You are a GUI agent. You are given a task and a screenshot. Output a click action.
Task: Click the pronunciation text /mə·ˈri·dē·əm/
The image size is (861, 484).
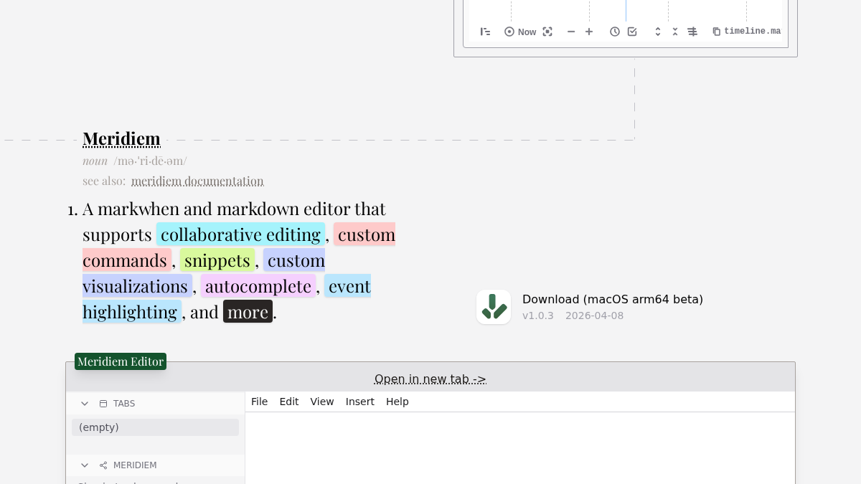coord(150,161)
